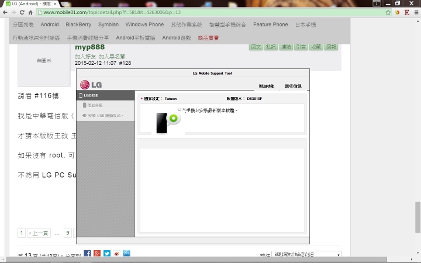Open the Android遊戲 section

point(176,38)
